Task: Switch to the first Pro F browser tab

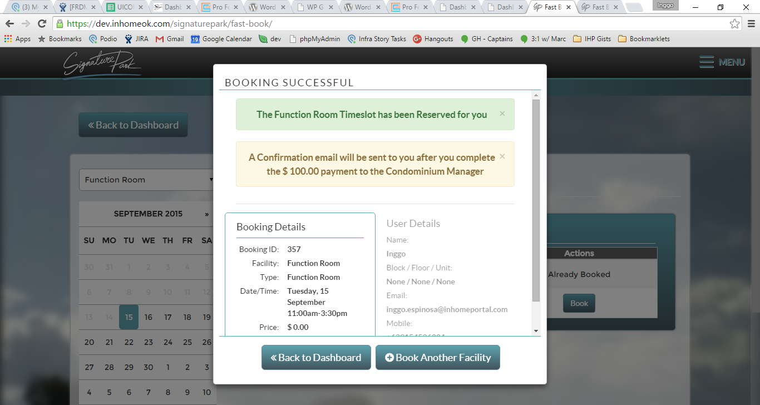Action: click(220, 7)
